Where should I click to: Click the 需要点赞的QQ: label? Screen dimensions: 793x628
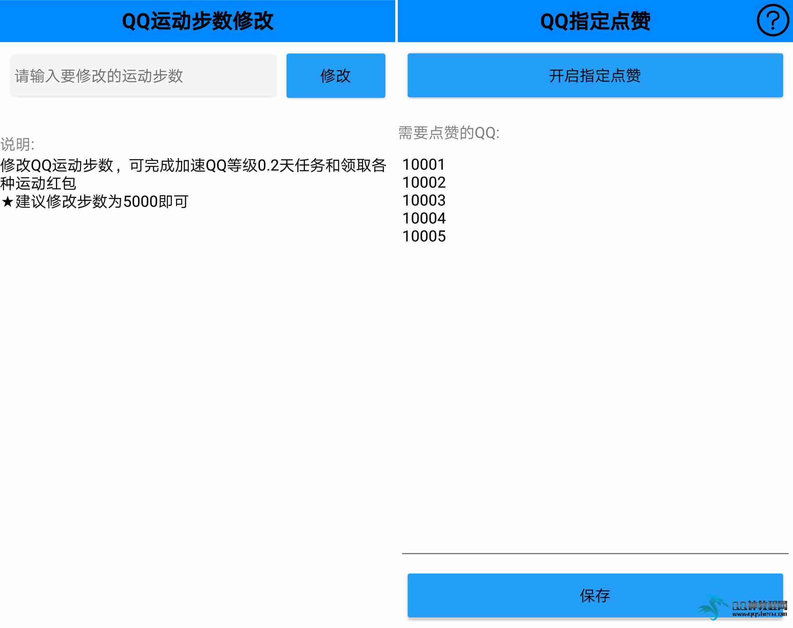(x=449, y=133)
